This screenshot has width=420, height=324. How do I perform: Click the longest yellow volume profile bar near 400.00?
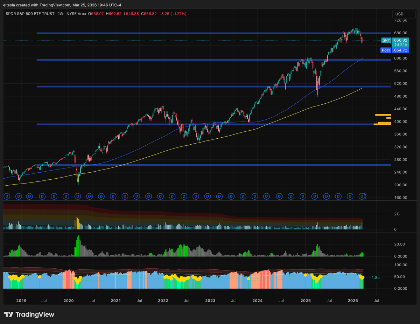tap(382, 124)
